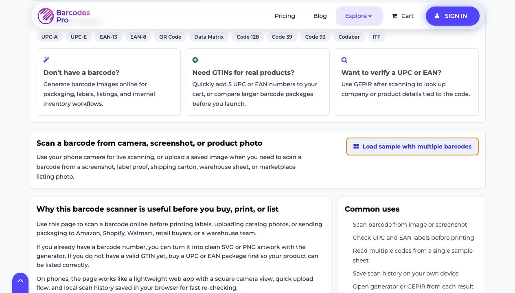Screen dimensions: 515x293
Task: Click the shopping cart icon
Action: (394, 16)
